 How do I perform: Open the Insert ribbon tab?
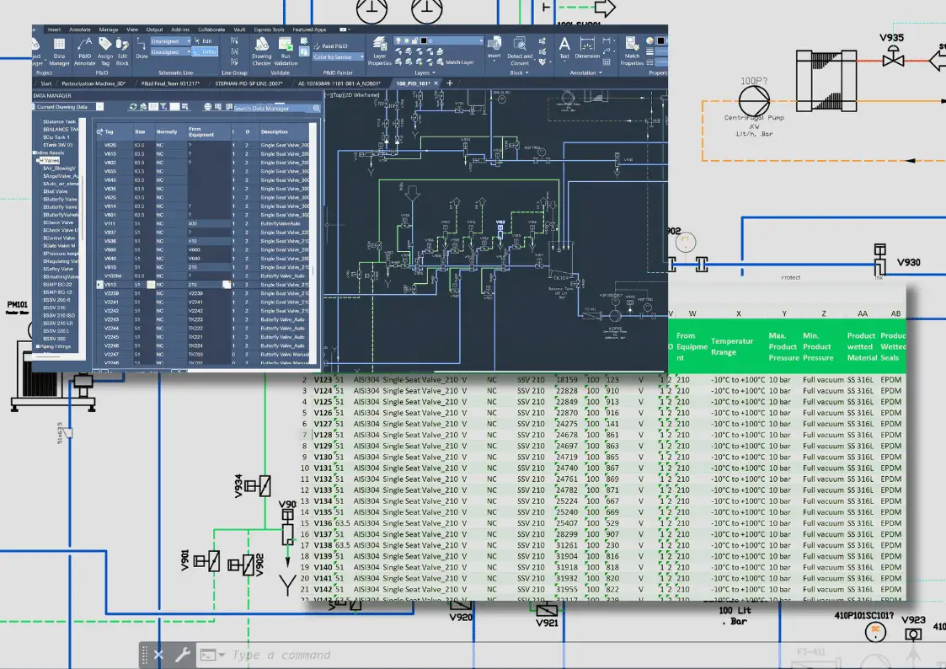[x=54, y=29]
